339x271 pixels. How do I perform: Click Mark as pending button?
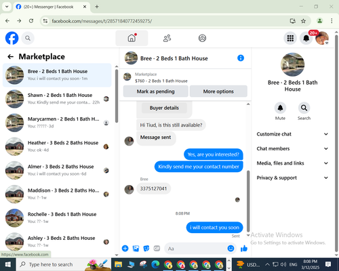click(155, 91)
